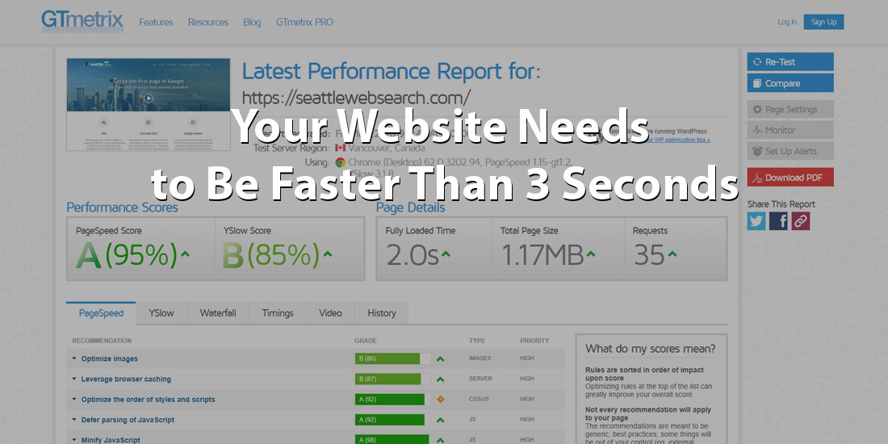Go to the Blog page
The image size is (888, 444).
[252, 22]
